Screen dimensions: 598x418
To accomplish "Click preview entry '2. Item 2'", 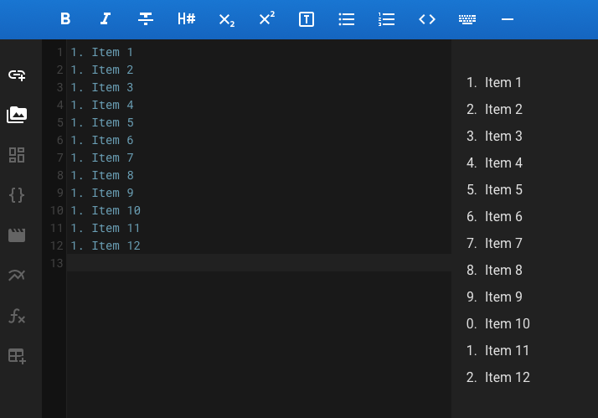I will [494, 109].
